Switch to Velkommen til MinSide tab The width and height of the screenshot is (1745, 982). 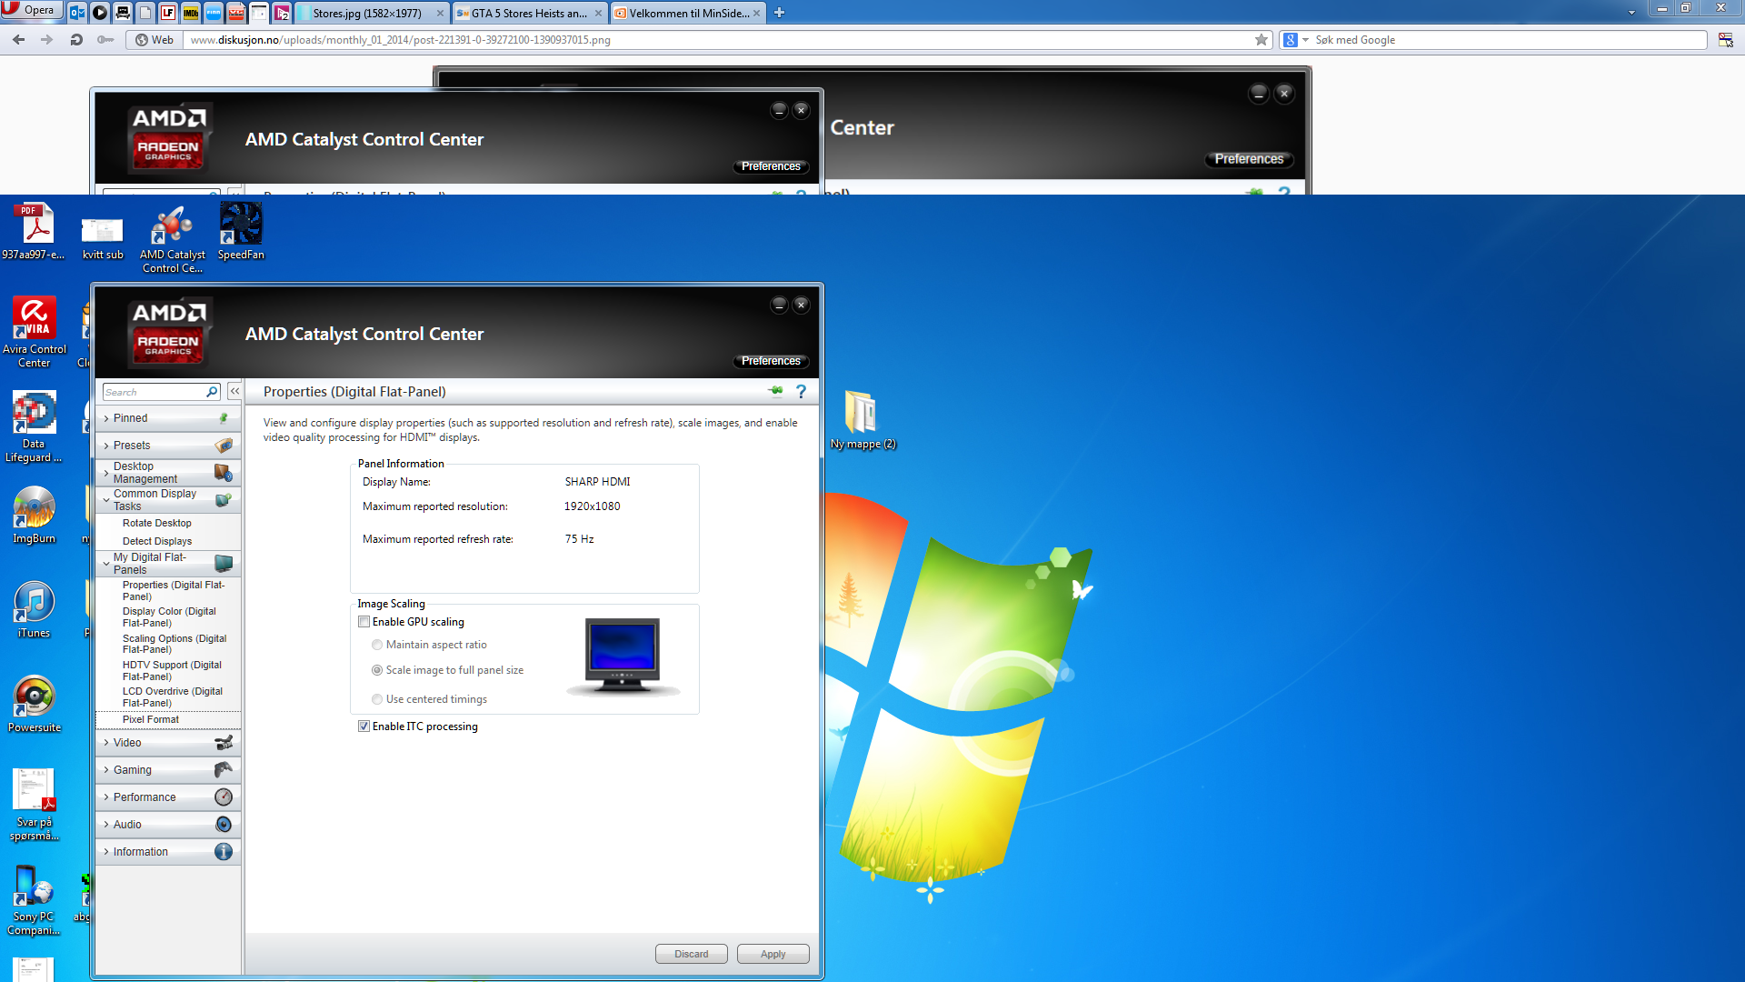pyautogui.click(x=688, y=13)
